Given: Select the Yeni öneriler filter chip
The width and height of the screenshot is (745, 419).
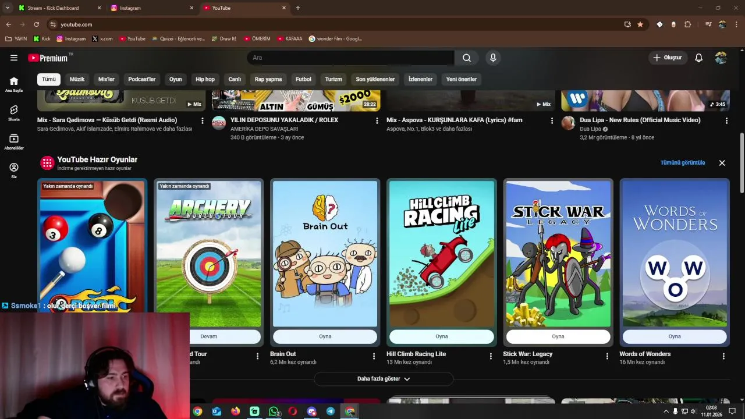Looking at the screenshot, I should (x=462, y=79).
